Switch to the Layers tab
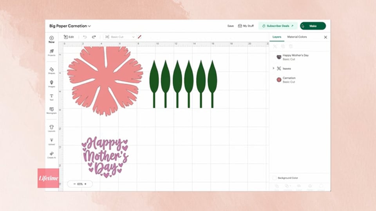Screen dimensions: 376x211 277,37
